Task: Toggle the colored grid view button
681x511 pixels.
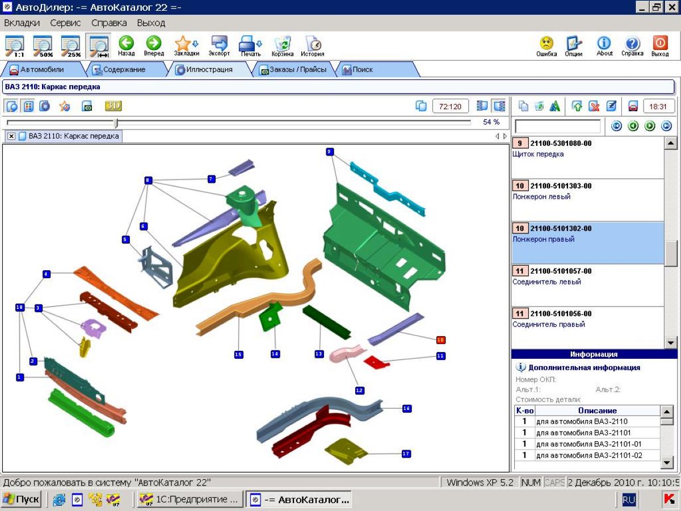Action: click(x=28, y=106)
